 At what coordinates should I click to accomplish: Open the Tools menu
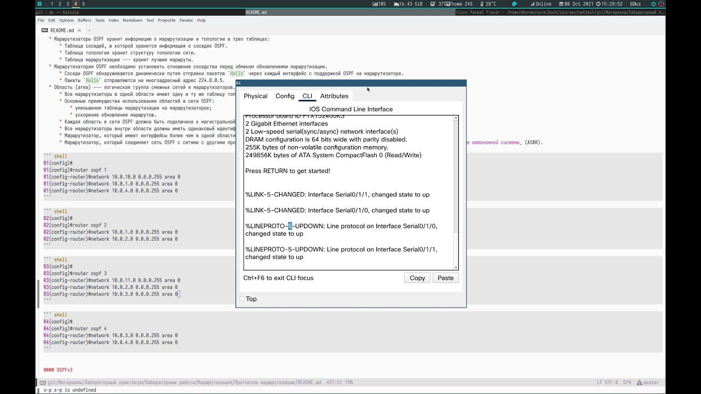click(x=100, y=20)
